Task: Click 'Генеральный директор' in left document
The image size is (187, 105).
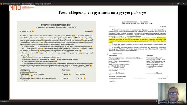Action: coord(28,72)
